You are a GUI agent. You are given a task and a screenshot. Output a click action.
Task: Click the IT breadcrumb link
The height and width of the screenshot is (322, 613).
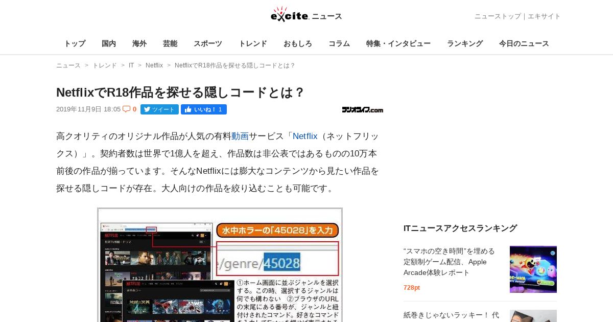click(131, 65)
